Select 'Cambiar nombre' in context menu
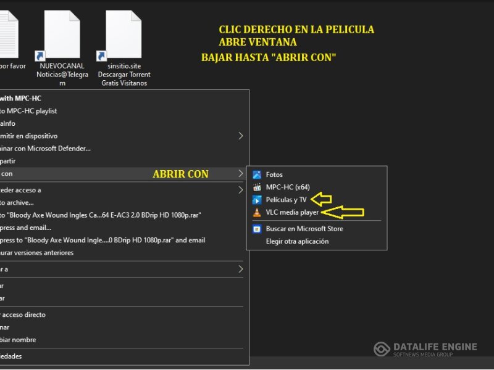This screenshot has height=370, width=494. click(x=19, y=340)
